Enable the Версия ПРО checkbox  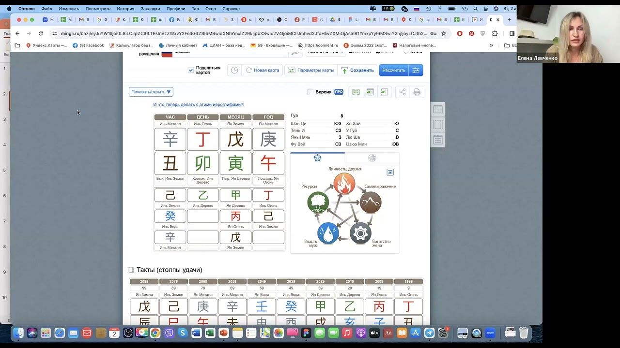point(310,92)
